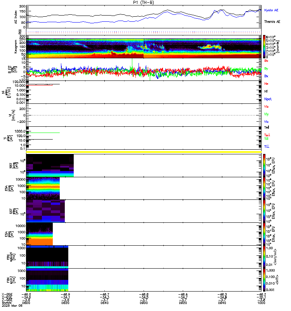Click the 1000 time axis tick label
Image resolution: width=291 pixels, height=311 pixels.
pyautogui.click(x=261, y=303)
